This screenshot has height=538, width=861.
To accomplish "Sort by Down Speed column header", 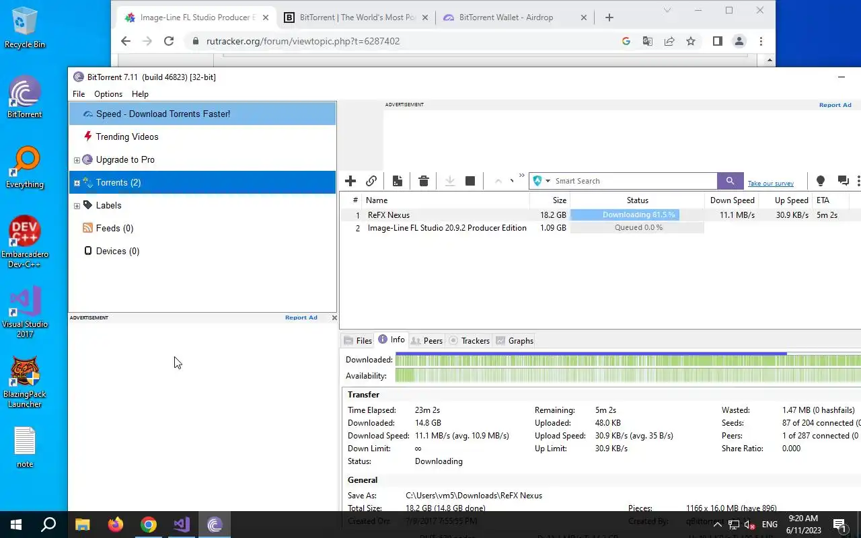I will (732, 200).
